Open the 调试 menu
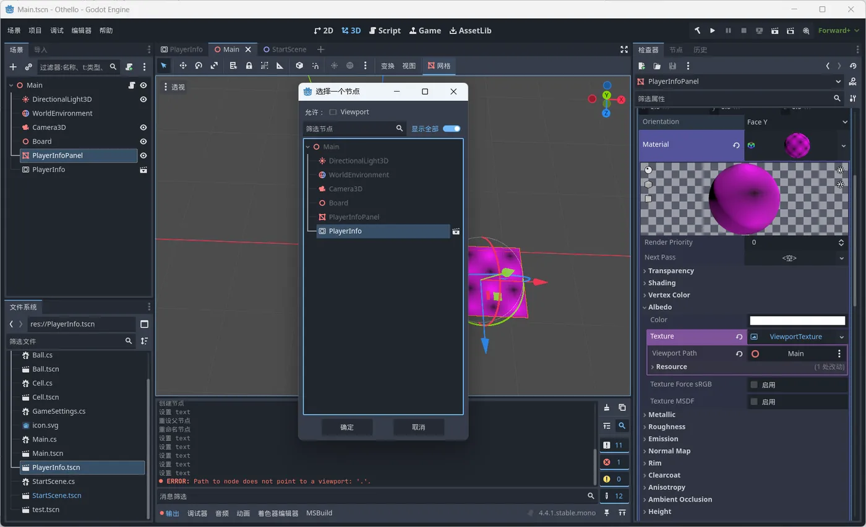This screenshot has height=527, width=866. [x=56, y=30]
